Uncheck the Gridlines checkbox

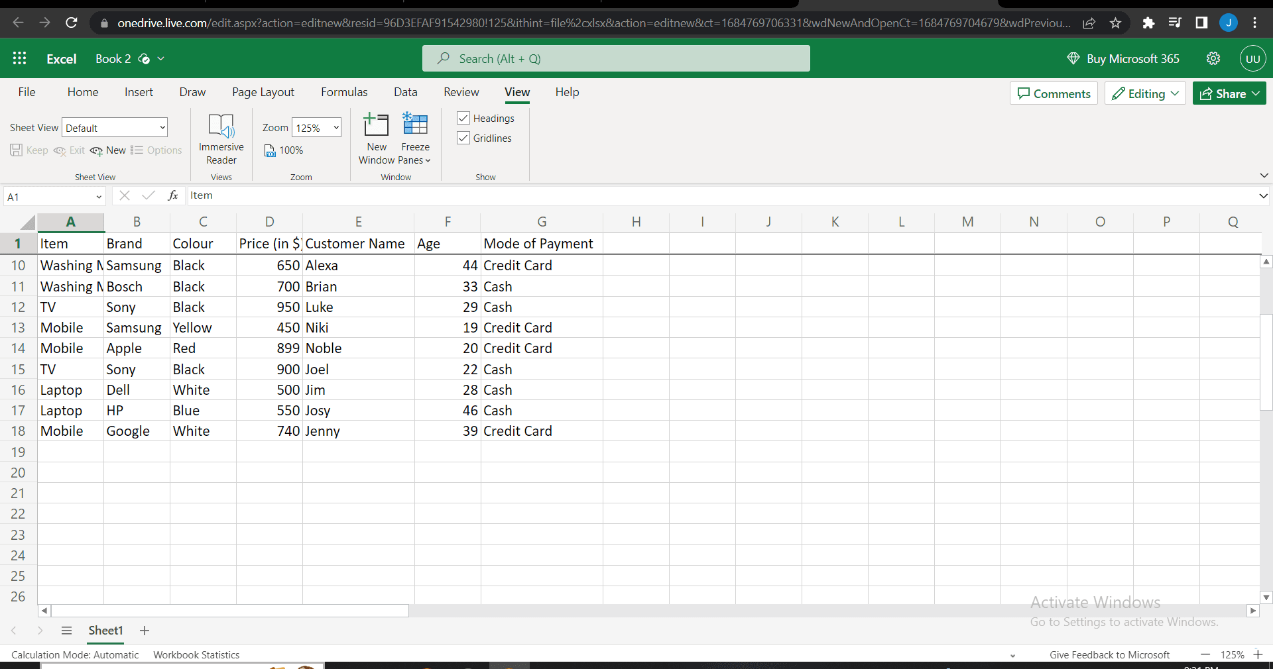tap(463, 138)
